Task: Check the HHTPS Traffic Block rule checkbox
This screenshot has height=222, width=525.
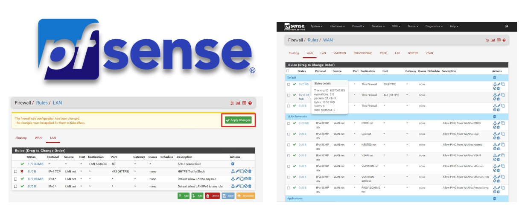Action: pyautogui.click(x=16, y=171)
